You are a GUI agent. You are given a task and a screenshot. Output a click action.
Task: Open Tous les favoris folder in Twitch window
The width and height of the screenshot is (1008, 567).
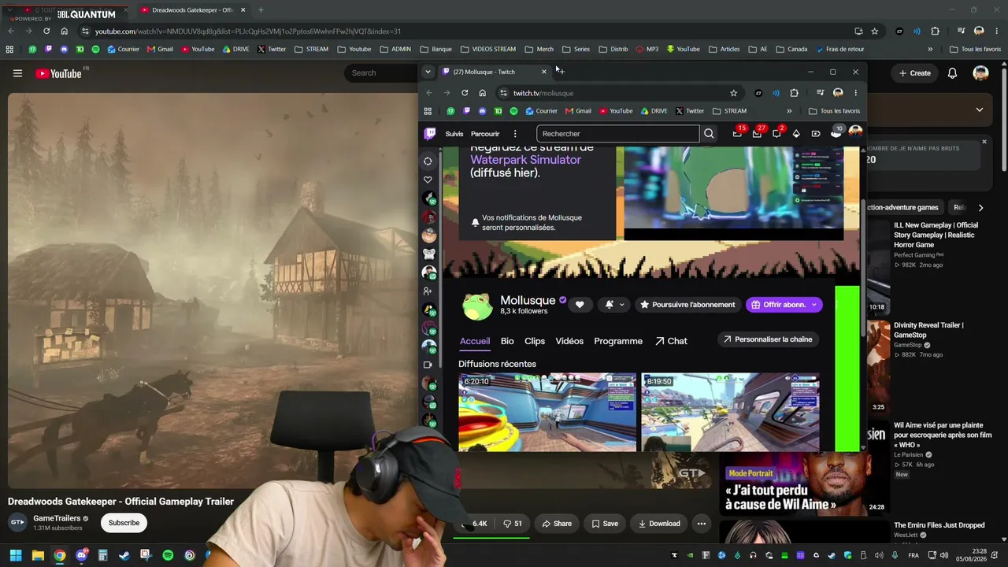tap(834, 111)
